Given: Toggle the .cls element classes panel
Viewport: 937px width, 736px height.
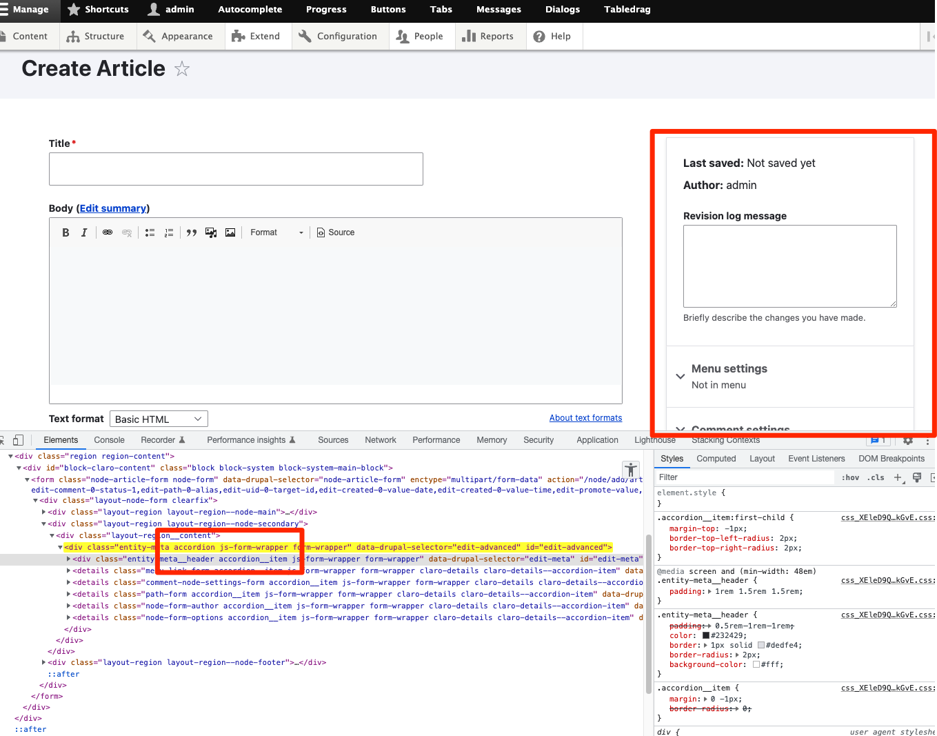Looking at the screenshot, I should 876,477.
